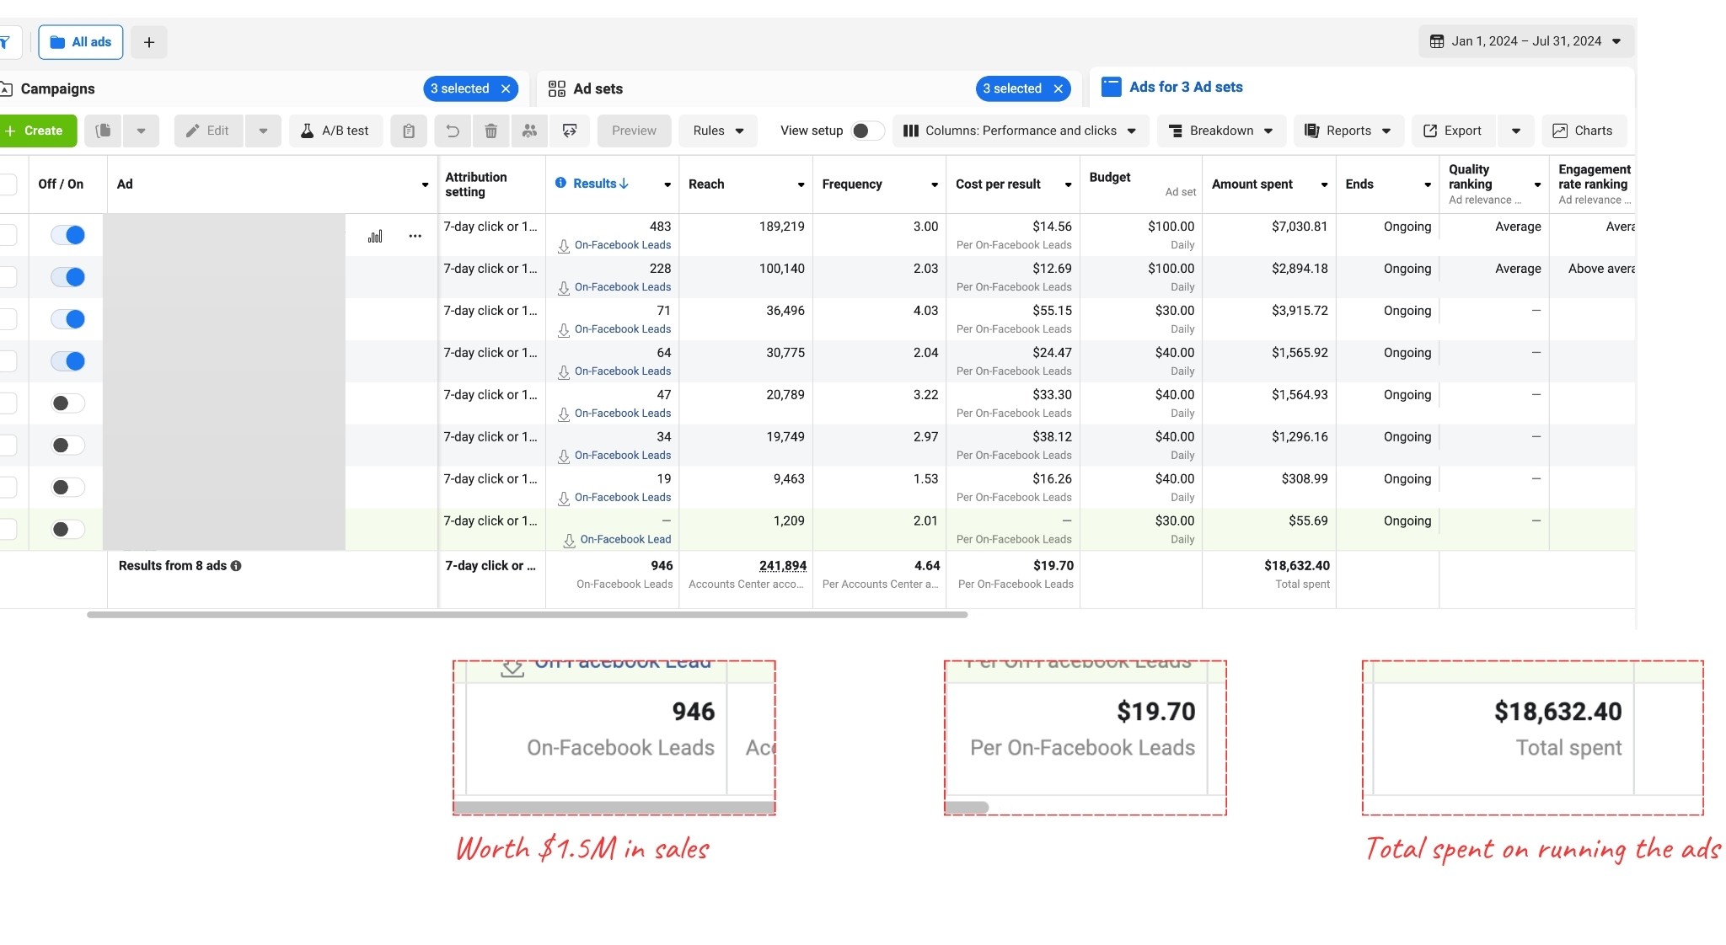Click the undo arrow icon
The width and height of the screenshot is (1726, 945).
pos(453,131)
